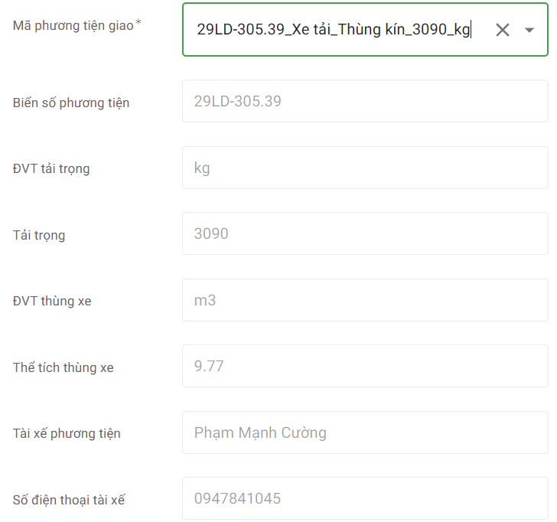Click the Biển số phương tiện input field
The width and height of the screenshot is (557, 522).
click(x=364, y=101)
